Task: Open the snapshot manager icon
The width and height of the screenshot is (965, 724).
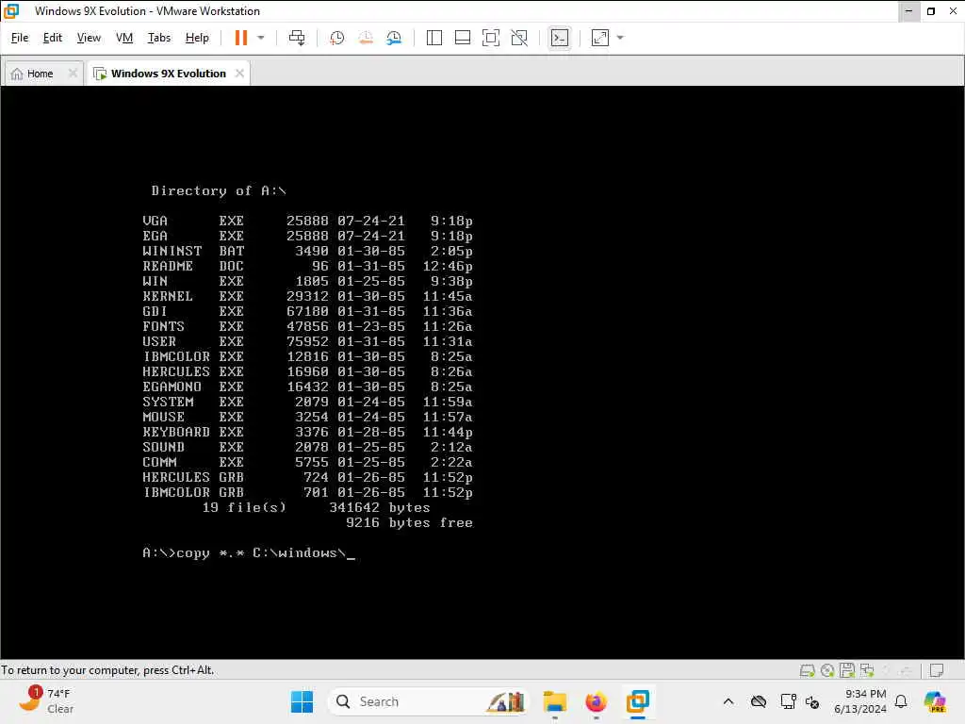Action: point(394,38)
